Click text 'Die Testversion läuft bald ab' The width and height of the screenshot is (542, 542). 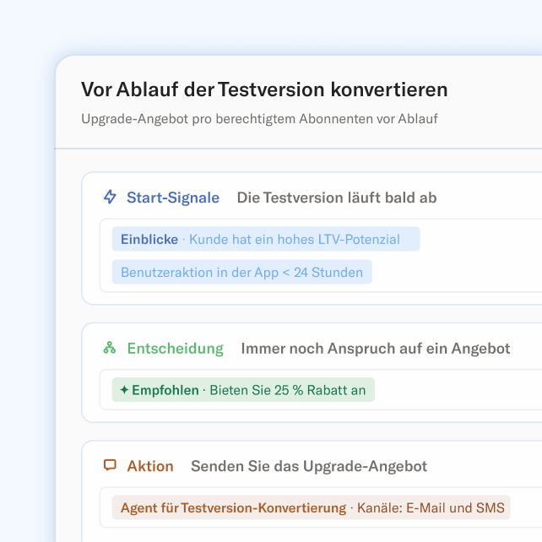337,198
